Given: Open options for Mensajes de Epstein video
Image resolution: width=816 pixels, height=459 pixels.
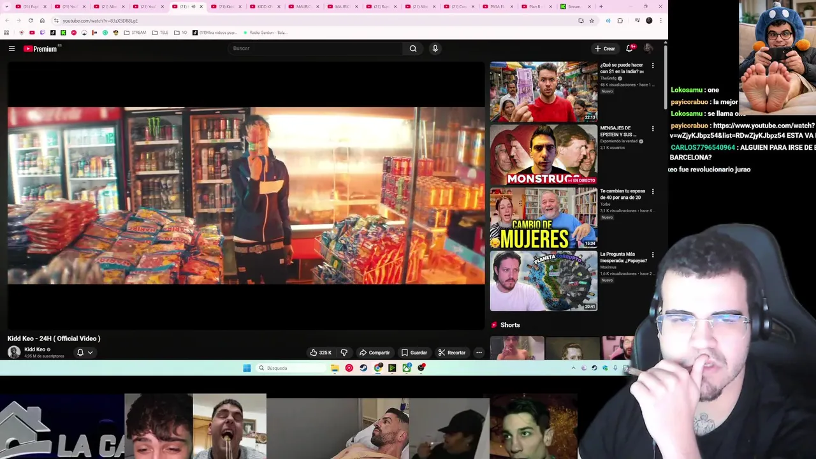Looking at the screenshot, I should coord(652,129).
